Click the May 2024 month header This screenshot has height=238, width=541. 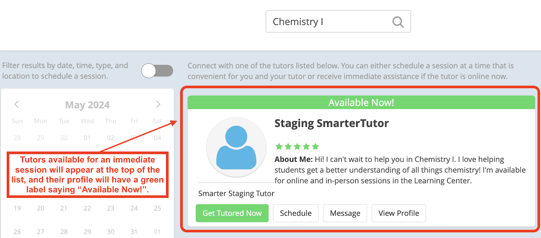(x=87, y=105)
